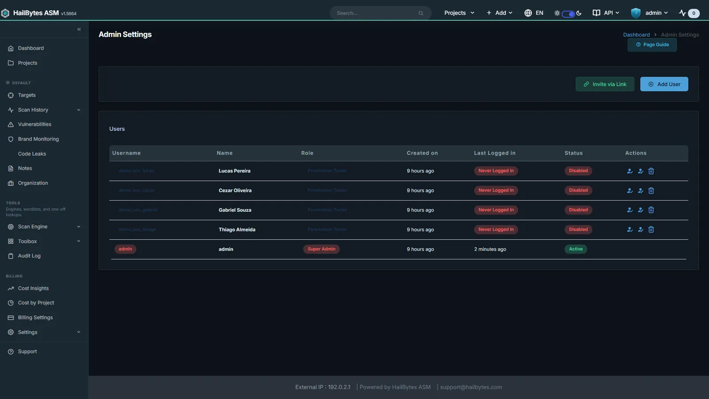
Task: Click Penetration Tester role for Gabriel Souza
Action: pos(327,210)
